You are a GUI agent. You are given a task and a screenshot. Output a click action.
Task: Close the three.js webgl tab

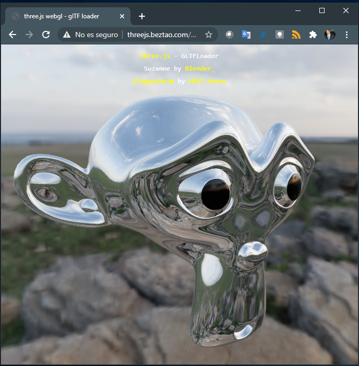coord(122,16)
